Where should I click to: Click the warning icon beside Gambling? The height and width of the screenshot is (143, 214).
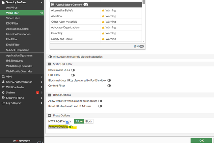103,33
